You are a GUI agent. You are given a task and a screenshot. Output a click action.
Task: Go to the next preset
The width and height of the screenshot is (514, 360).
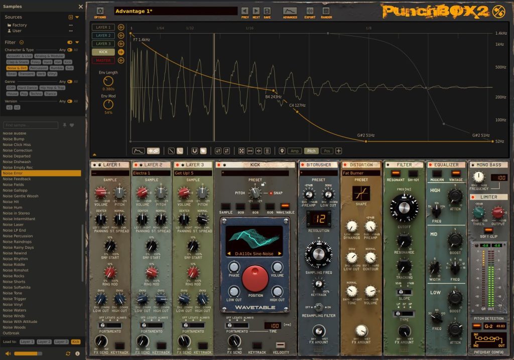[x=256, y=11]
